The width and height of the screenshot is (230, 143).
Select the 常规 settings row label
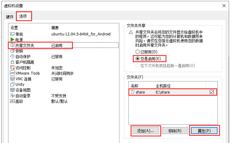19,34
